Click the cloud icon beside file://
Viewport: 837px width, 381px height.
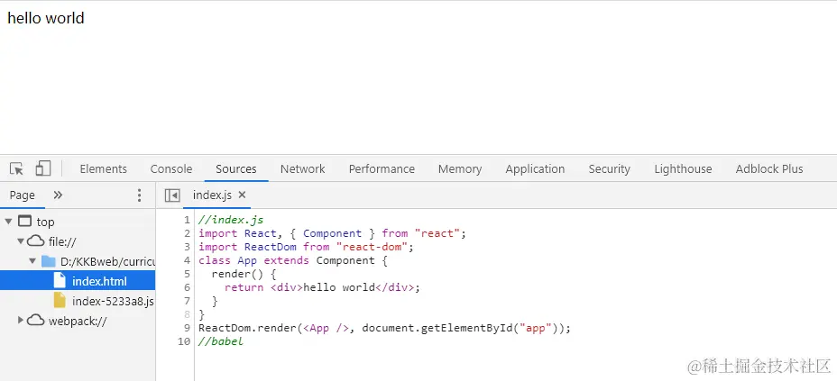(36, 241)
